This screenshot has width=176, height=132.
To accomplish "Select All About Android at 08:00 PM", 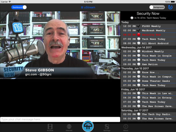I will [148, 43].
